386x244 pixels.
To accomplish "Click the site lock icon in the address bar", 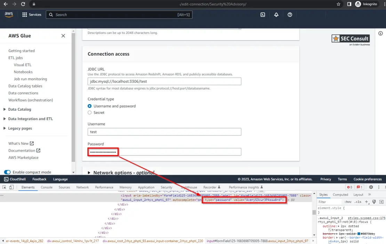I will click(34, 4).
